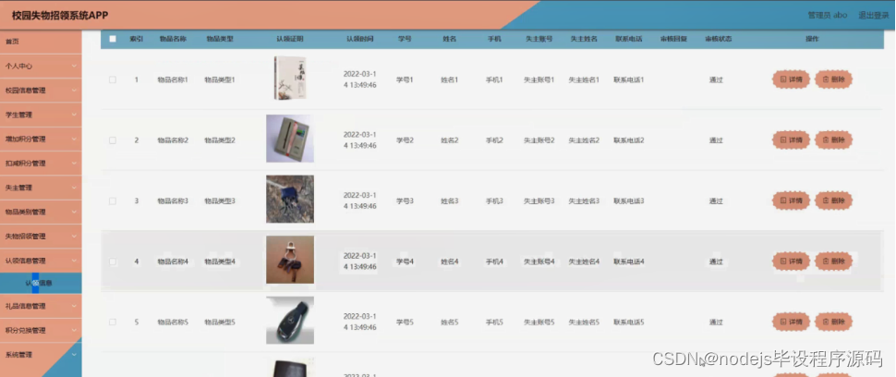Click cell 失主账号5
This screenshot has width=896, height=377.
pyautogui.click(x=539, y=322)
